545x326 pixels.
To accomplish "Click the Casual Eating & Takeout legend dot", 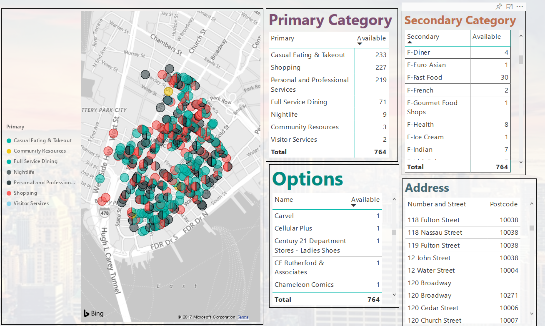I will pyautogui.click(x=9, y=141).
